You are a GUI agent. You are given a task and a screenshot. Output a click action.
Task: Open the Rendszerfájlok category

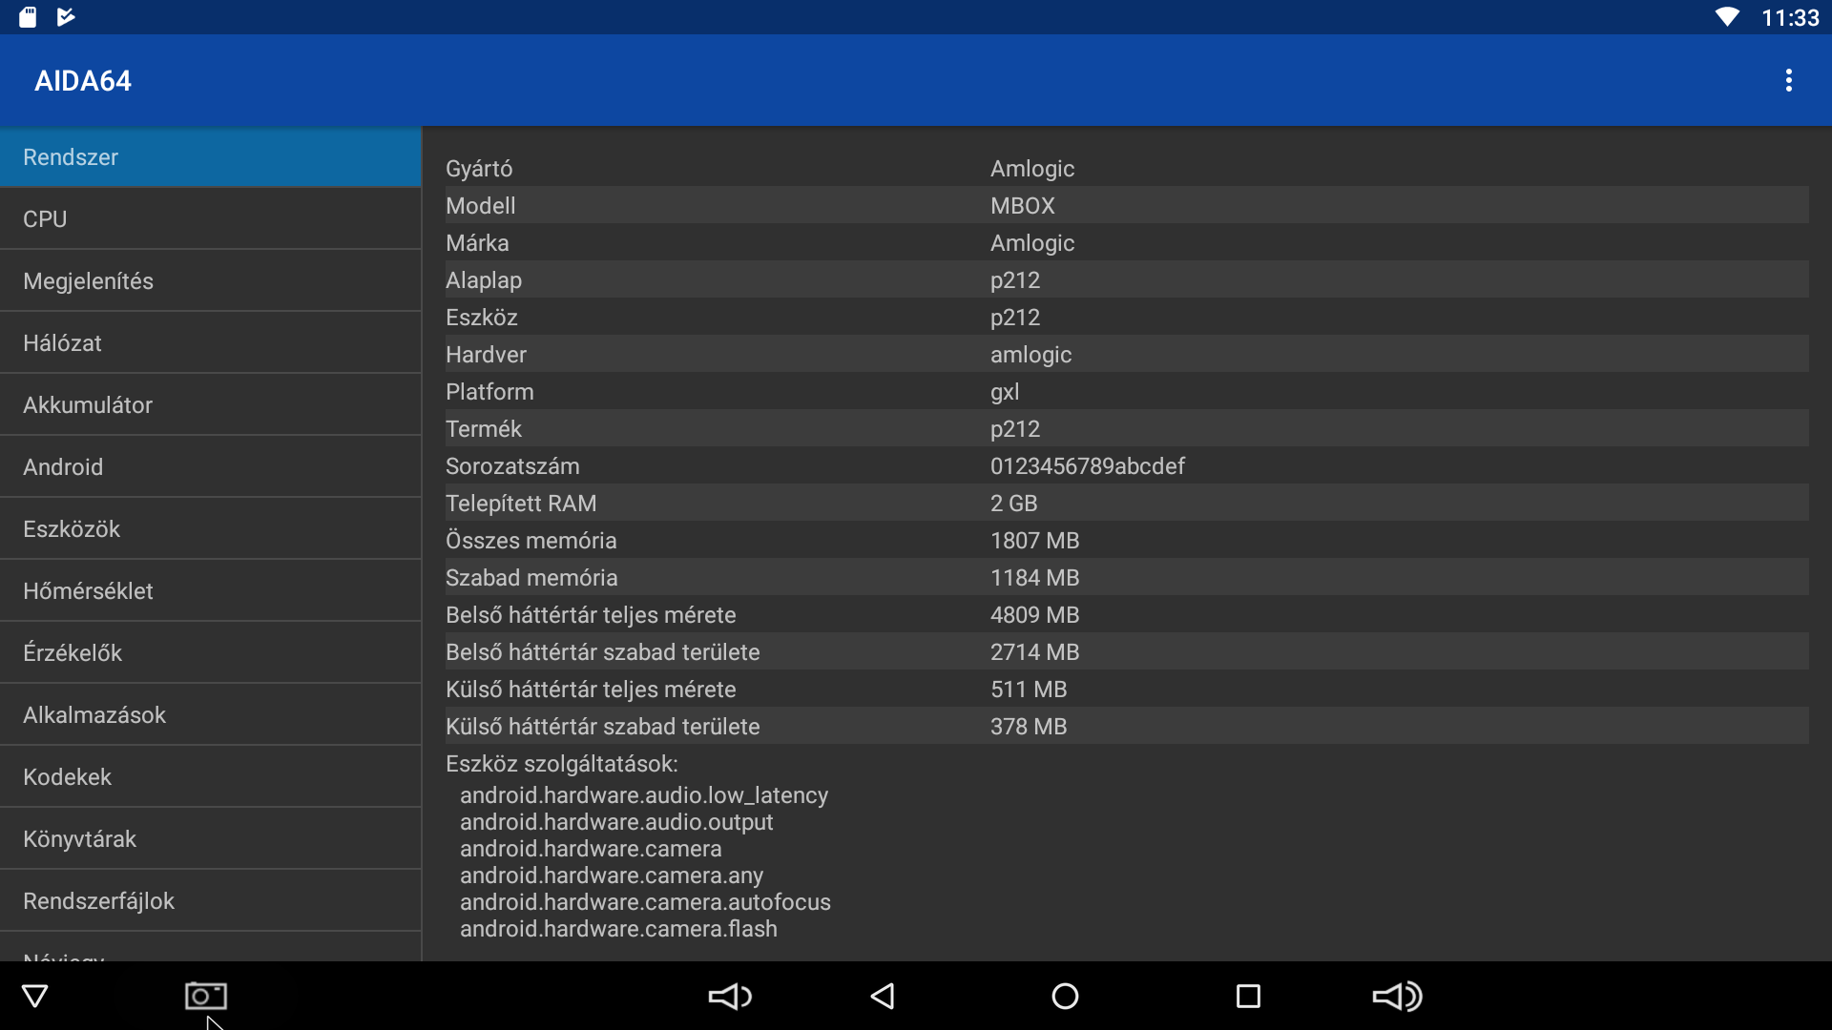click(211, 901)
